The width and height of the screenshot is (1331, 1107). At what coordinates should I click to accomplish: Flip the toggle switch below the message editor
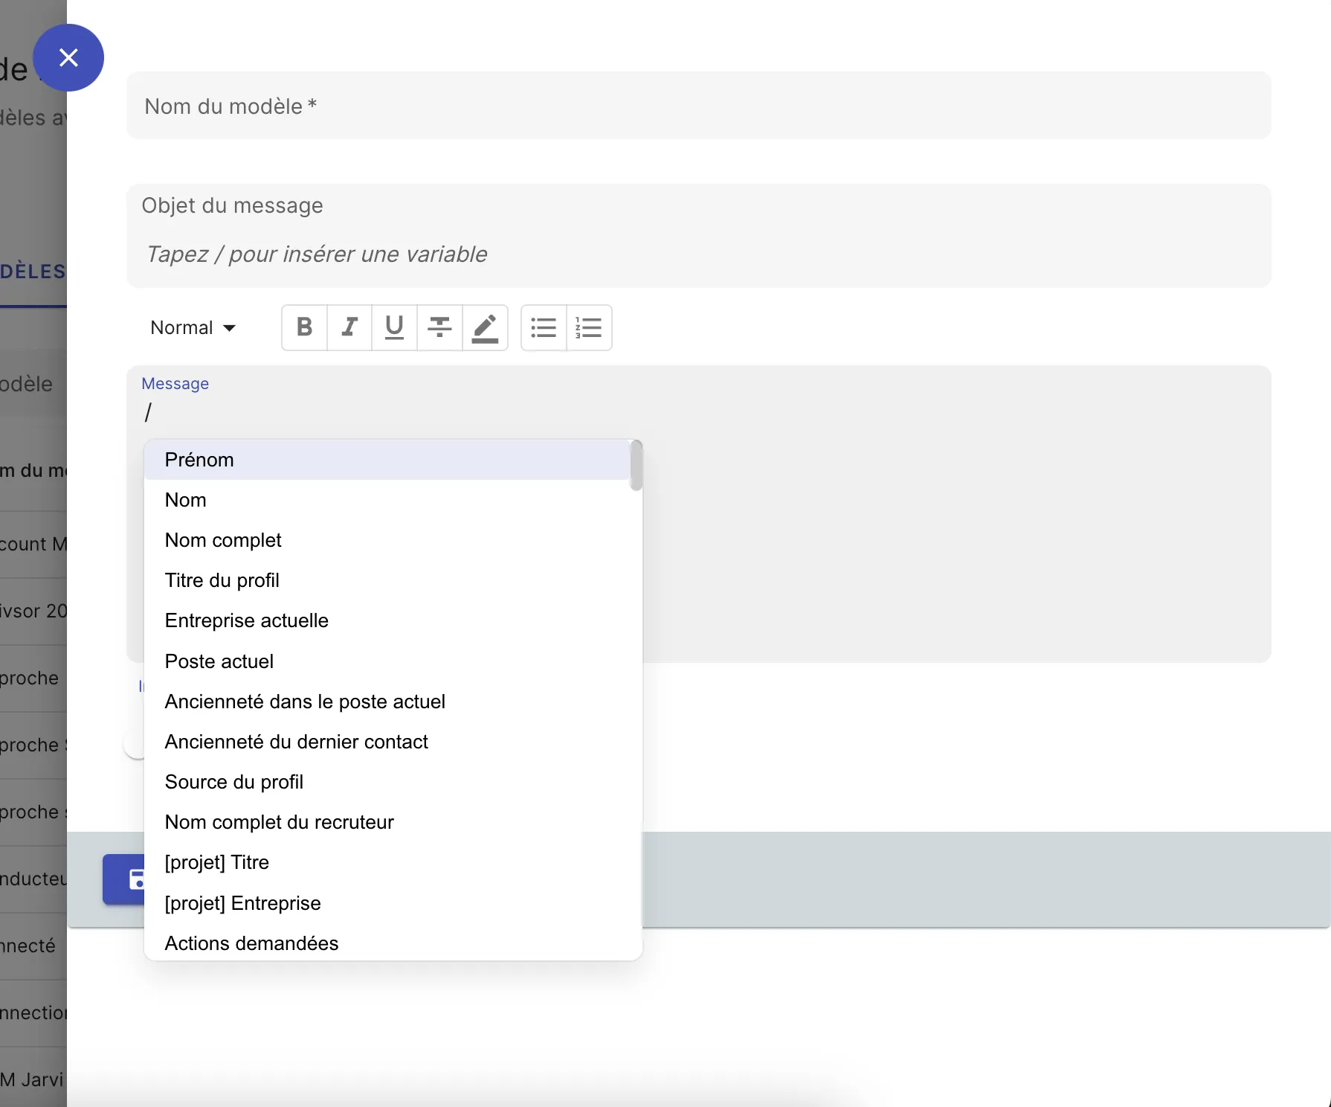click(x=134, y=744)
